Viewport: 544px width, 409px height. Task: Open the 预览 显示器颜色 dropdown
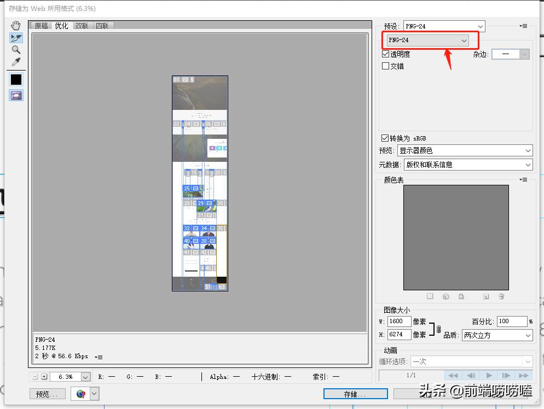(x=465, y=150)
